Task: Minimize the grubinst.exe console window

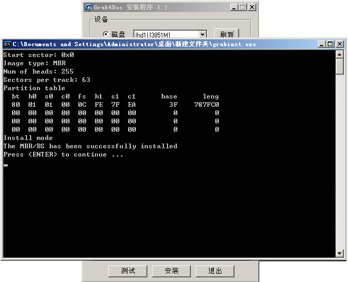Action: tap(322, 45)
